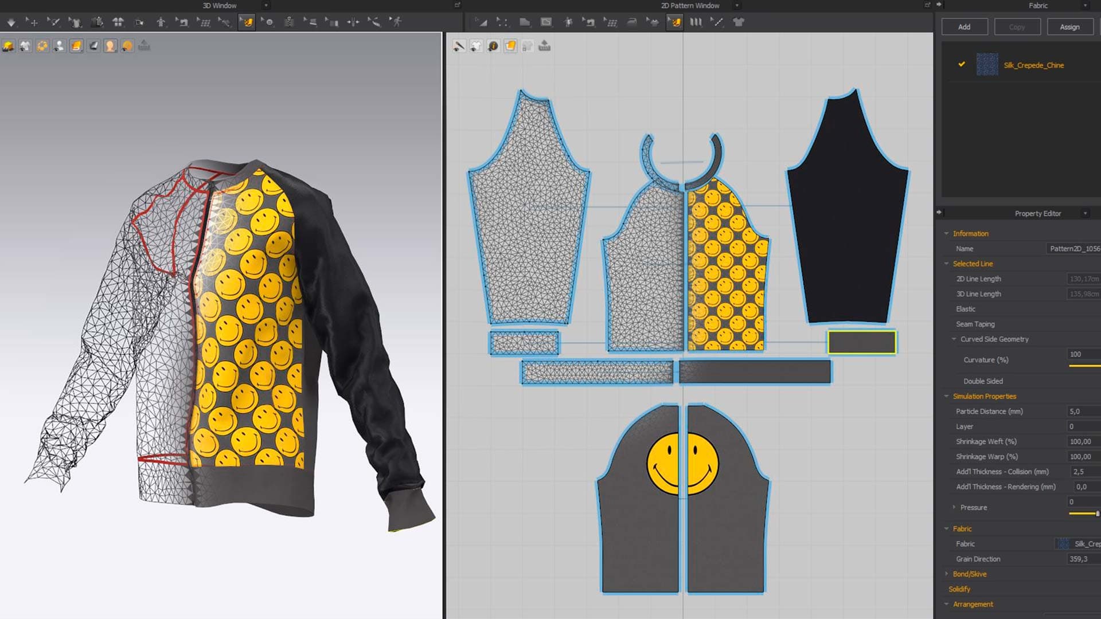Select the Button tool in 3D toolbar
Viewport: 1101px width, 619px height.
click(x=268, y=22)
